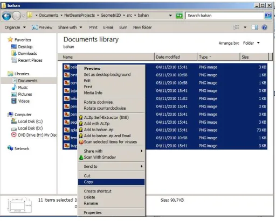Click the green refresh address icon
Image resolution: width=276 pixels, height=221 pixels.
point(179,16)
